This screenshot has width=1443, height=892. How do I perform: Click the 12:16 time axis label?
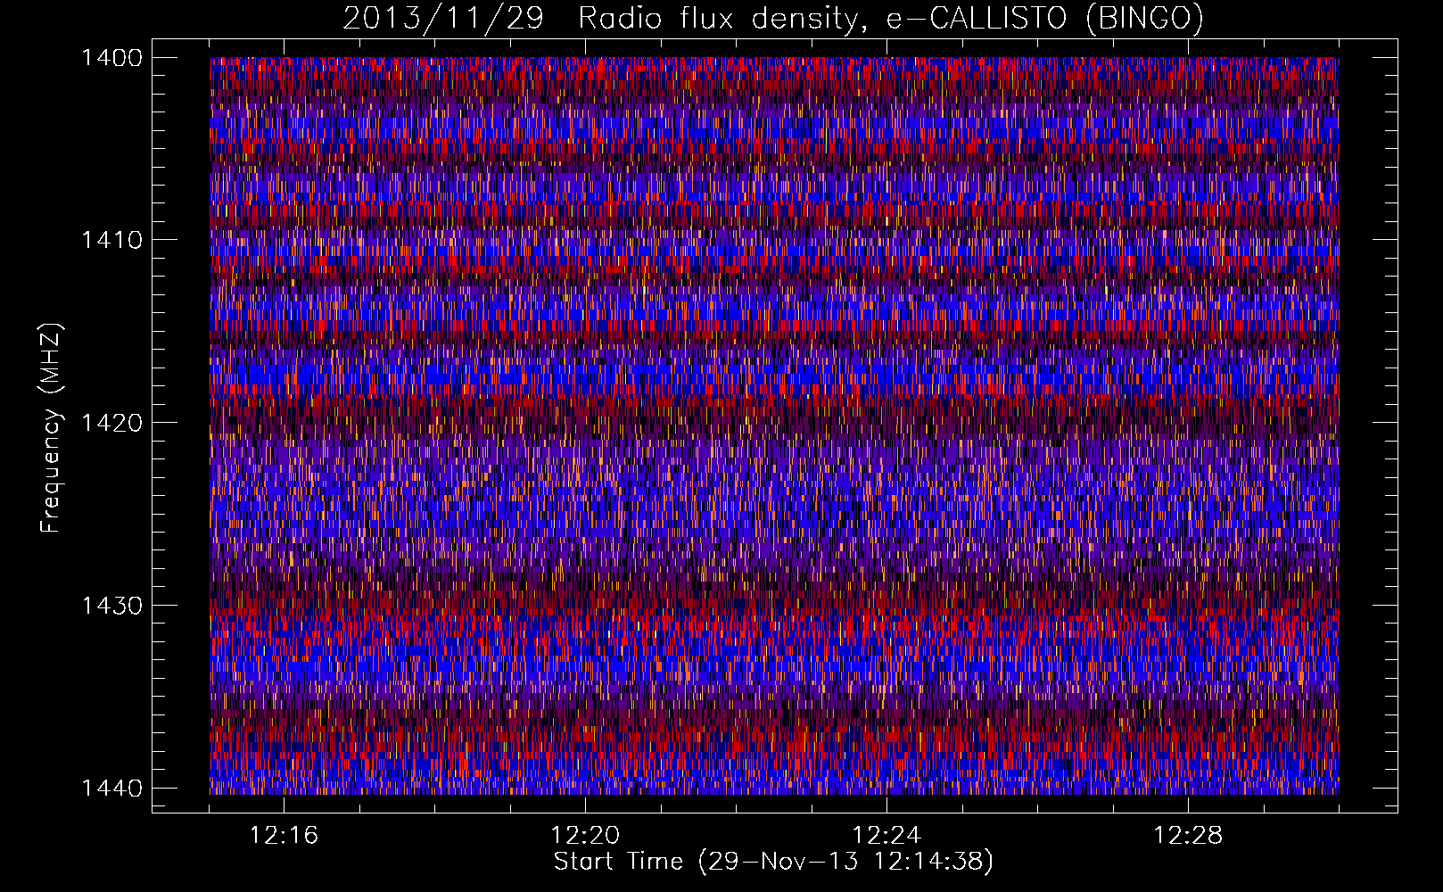[284, 836]
